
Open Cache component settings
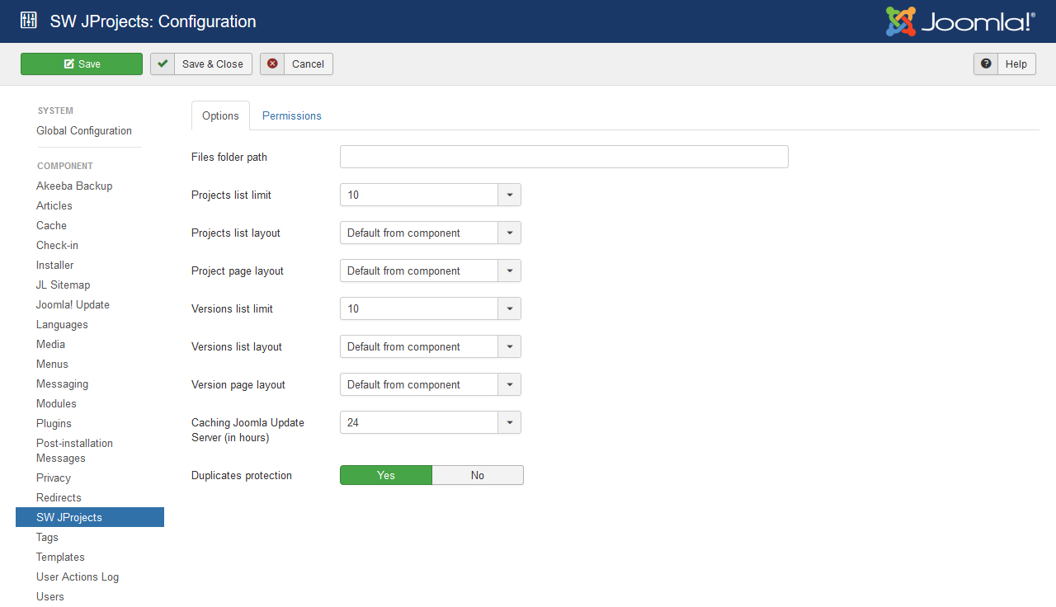click(51, 225)
